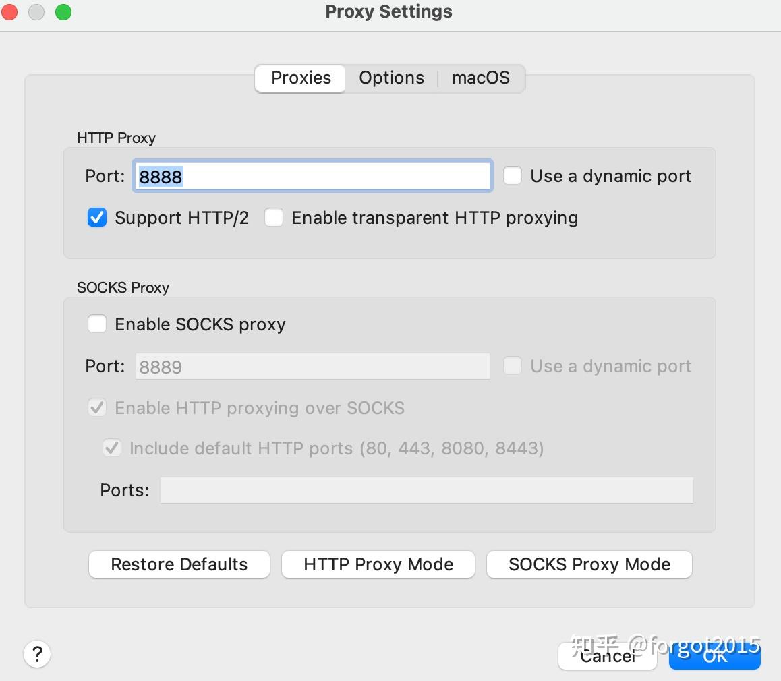This screenshot has width=781, height=681.
Task: Enable a dynamic port for HTTP Proxy
Action: pos(513,175)
